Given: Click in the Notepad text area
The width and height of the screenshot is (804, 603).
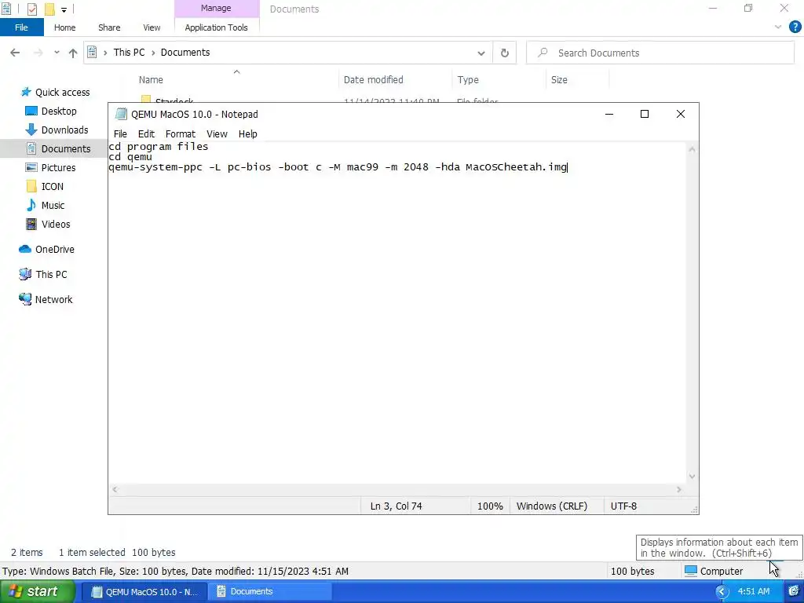Looking at the screenshot, I should point(397,312).
